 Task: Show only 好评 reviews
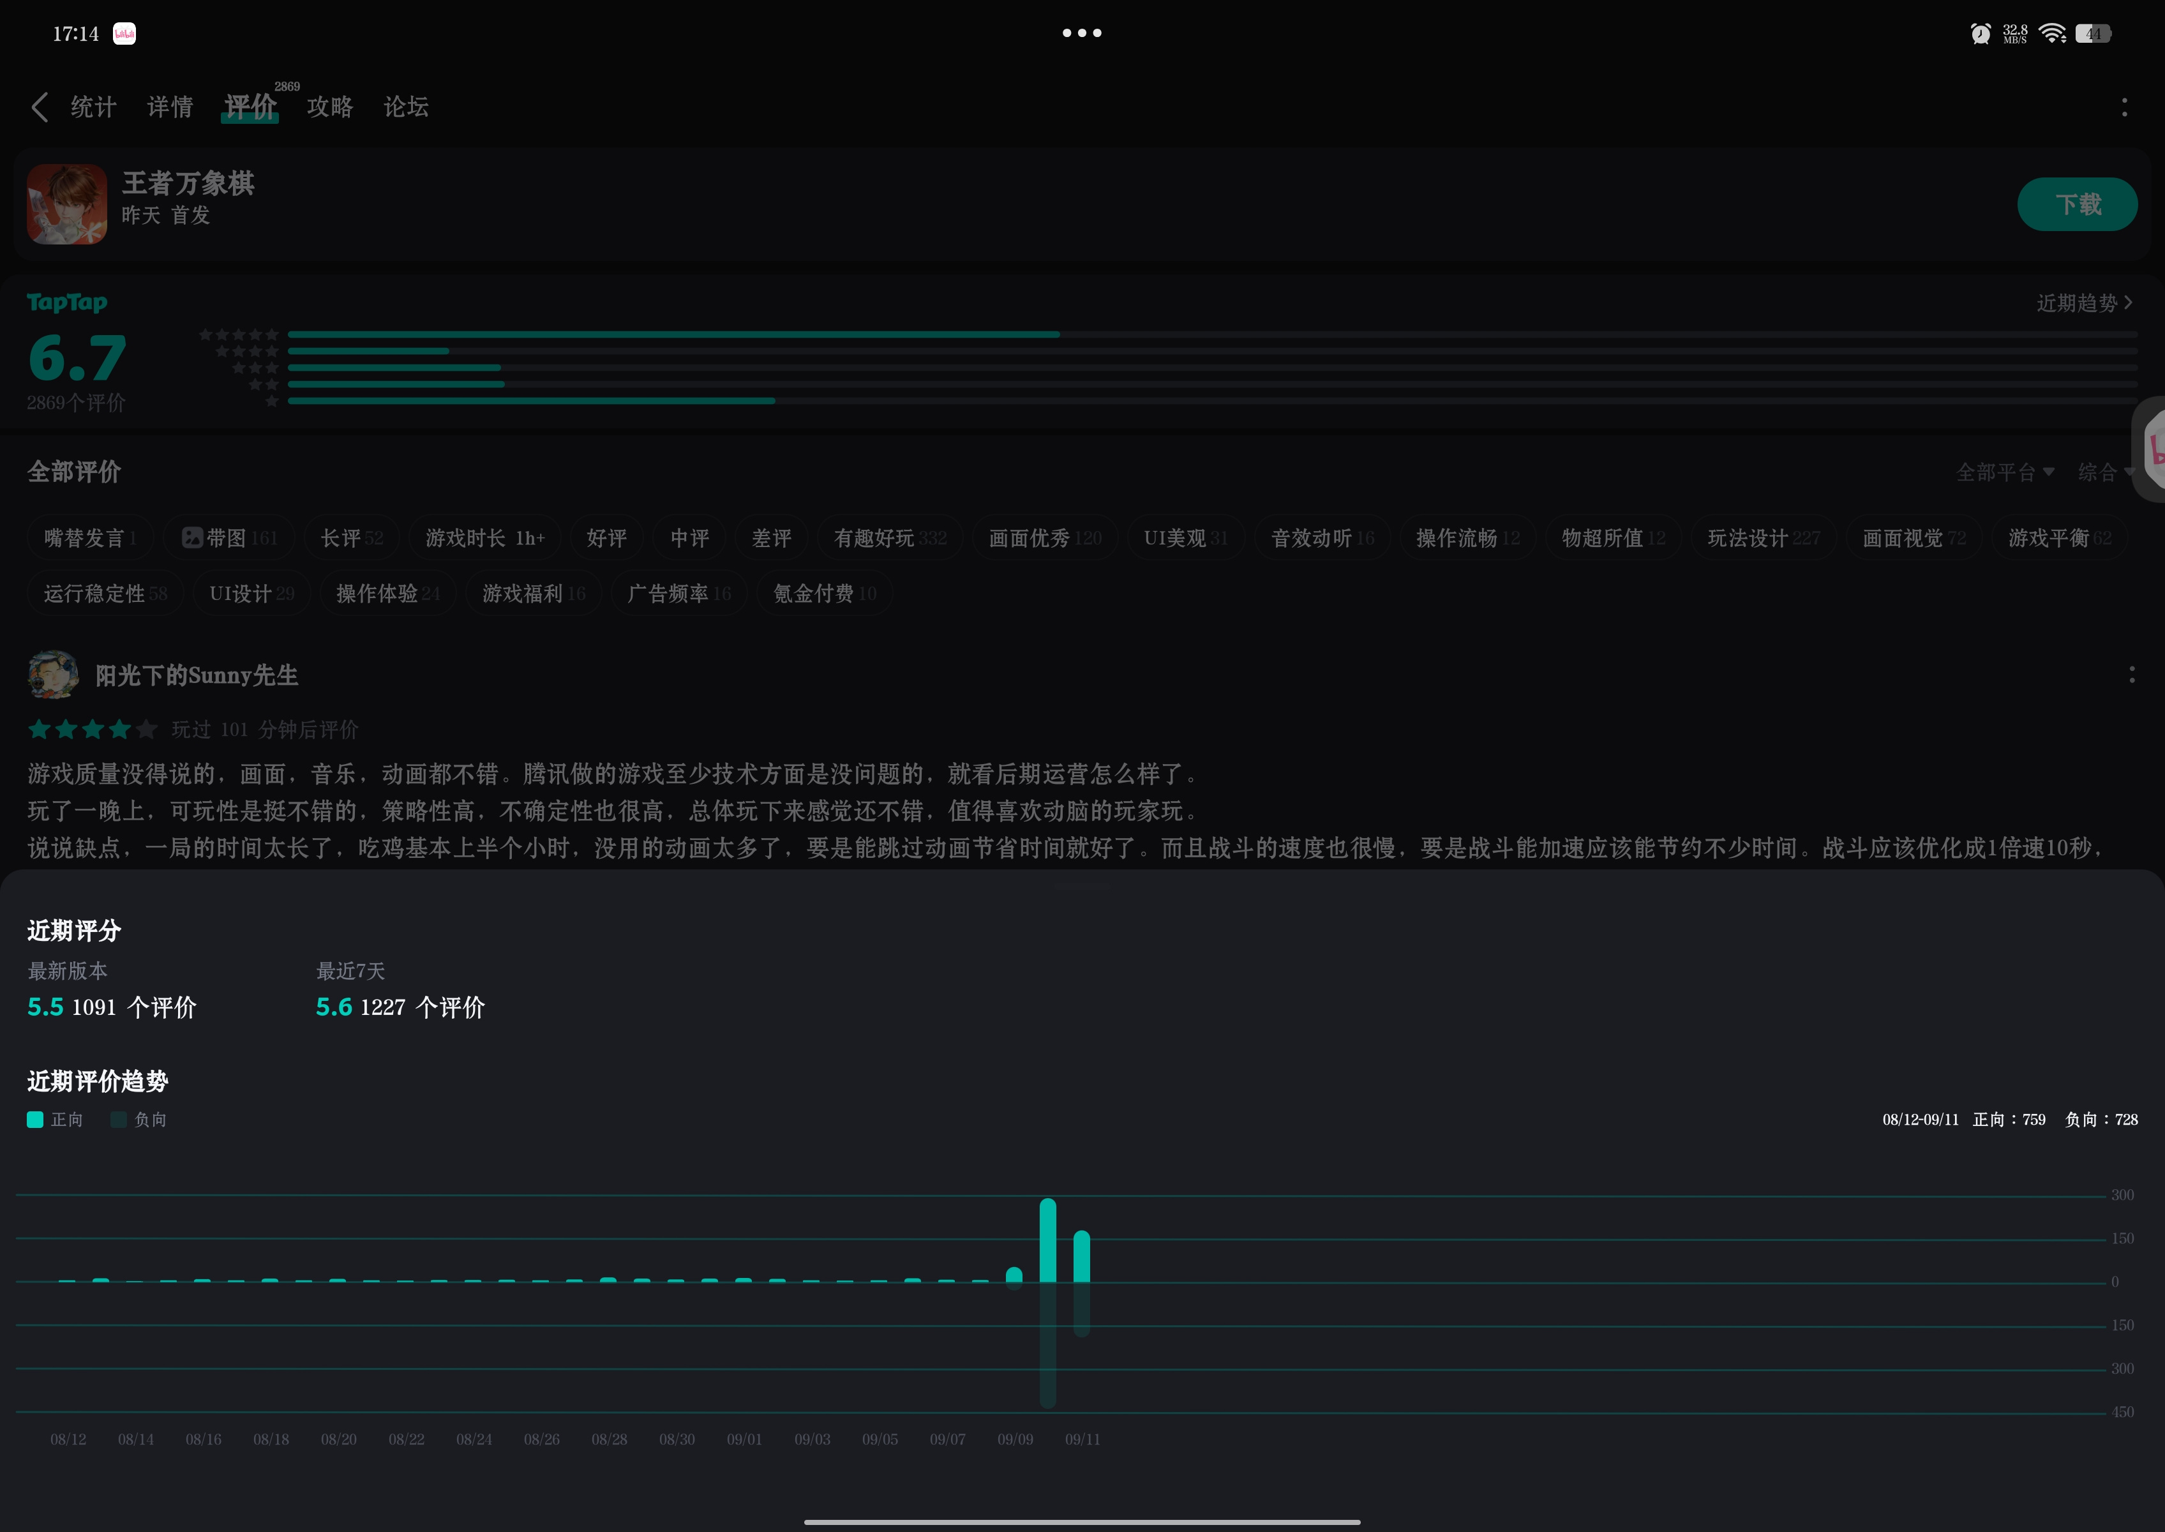606,537
